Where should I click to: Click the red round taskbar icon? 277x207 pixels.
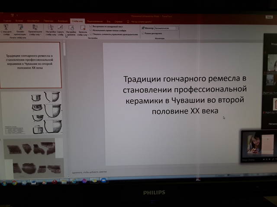(x=54, y=182)
